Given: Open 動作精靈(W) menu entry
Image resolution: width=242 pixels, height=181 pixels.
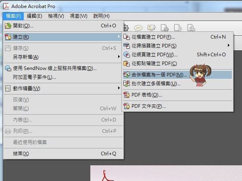Looking at the screenshot, I should tap(63, 88).
